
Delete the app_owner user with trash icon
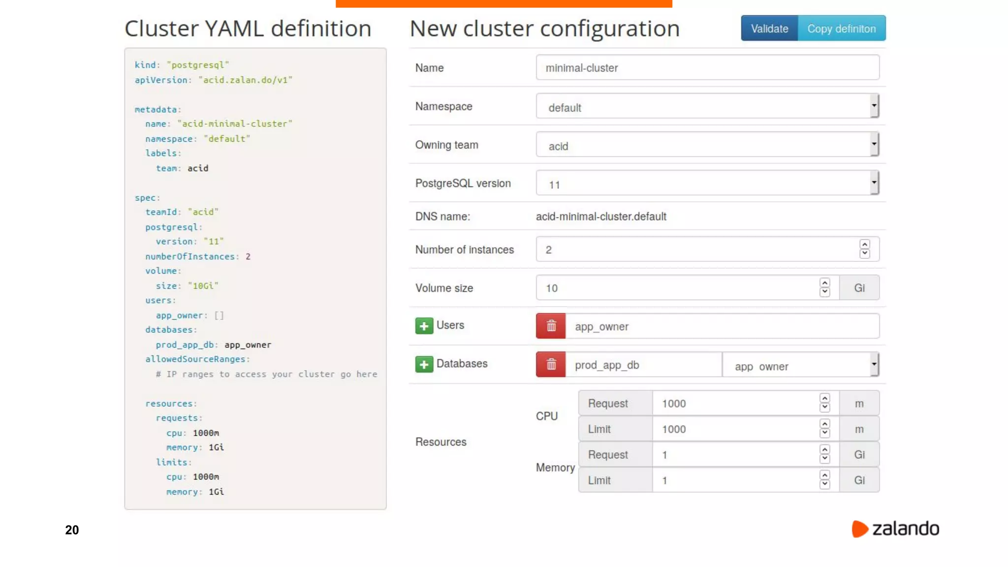click(x=551, y=326)
